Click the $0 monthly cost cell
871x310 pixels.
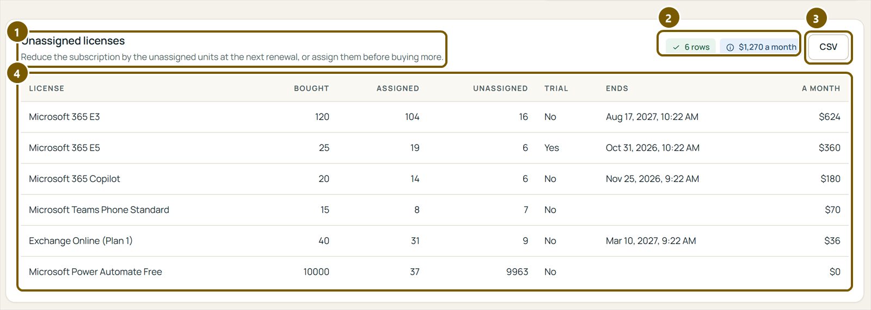pyautogui.click(x=835, y=271)
